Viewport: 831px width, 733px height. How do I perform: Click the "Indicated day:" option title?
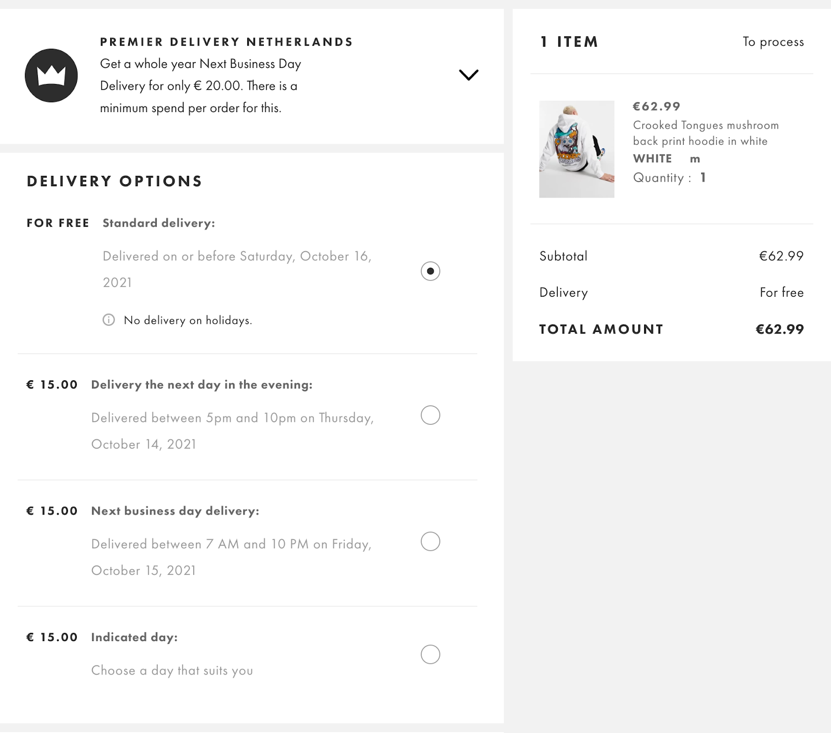pyautogui.click(x=134, y=637)
